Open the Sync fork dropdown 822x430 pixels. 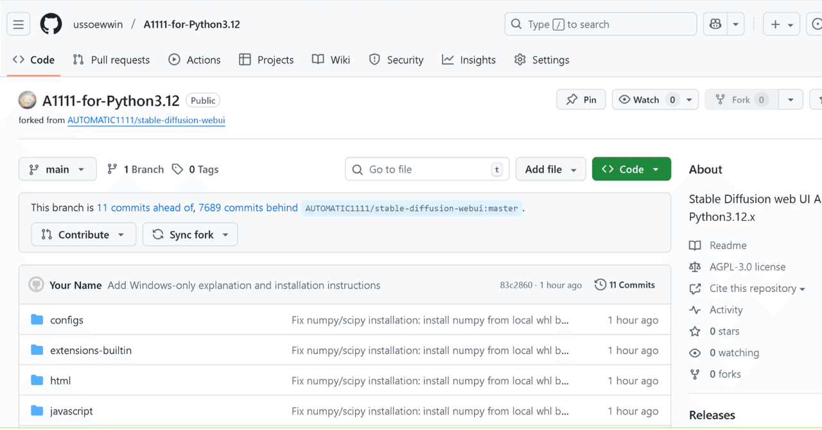[x=190, y=234]
